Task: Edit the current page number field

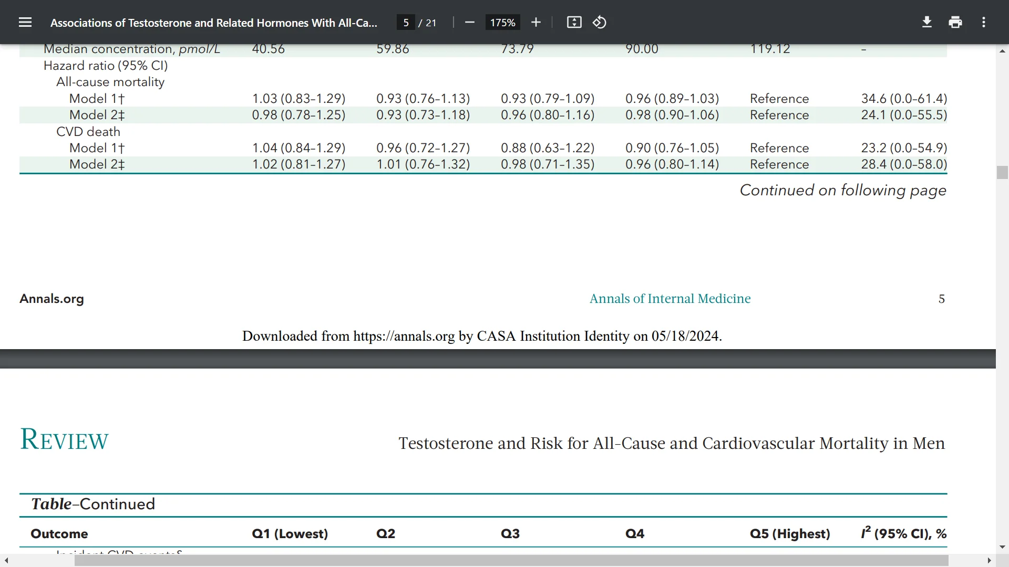Action: [406, 23]
